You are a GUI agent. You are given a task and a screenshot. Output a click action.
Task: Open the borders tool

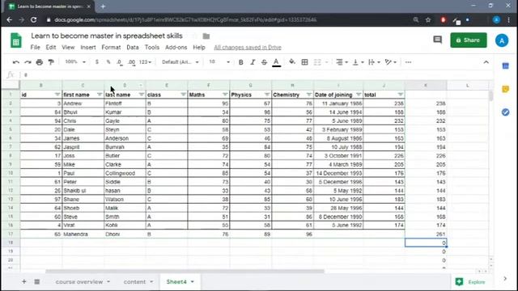pos(304,62)
